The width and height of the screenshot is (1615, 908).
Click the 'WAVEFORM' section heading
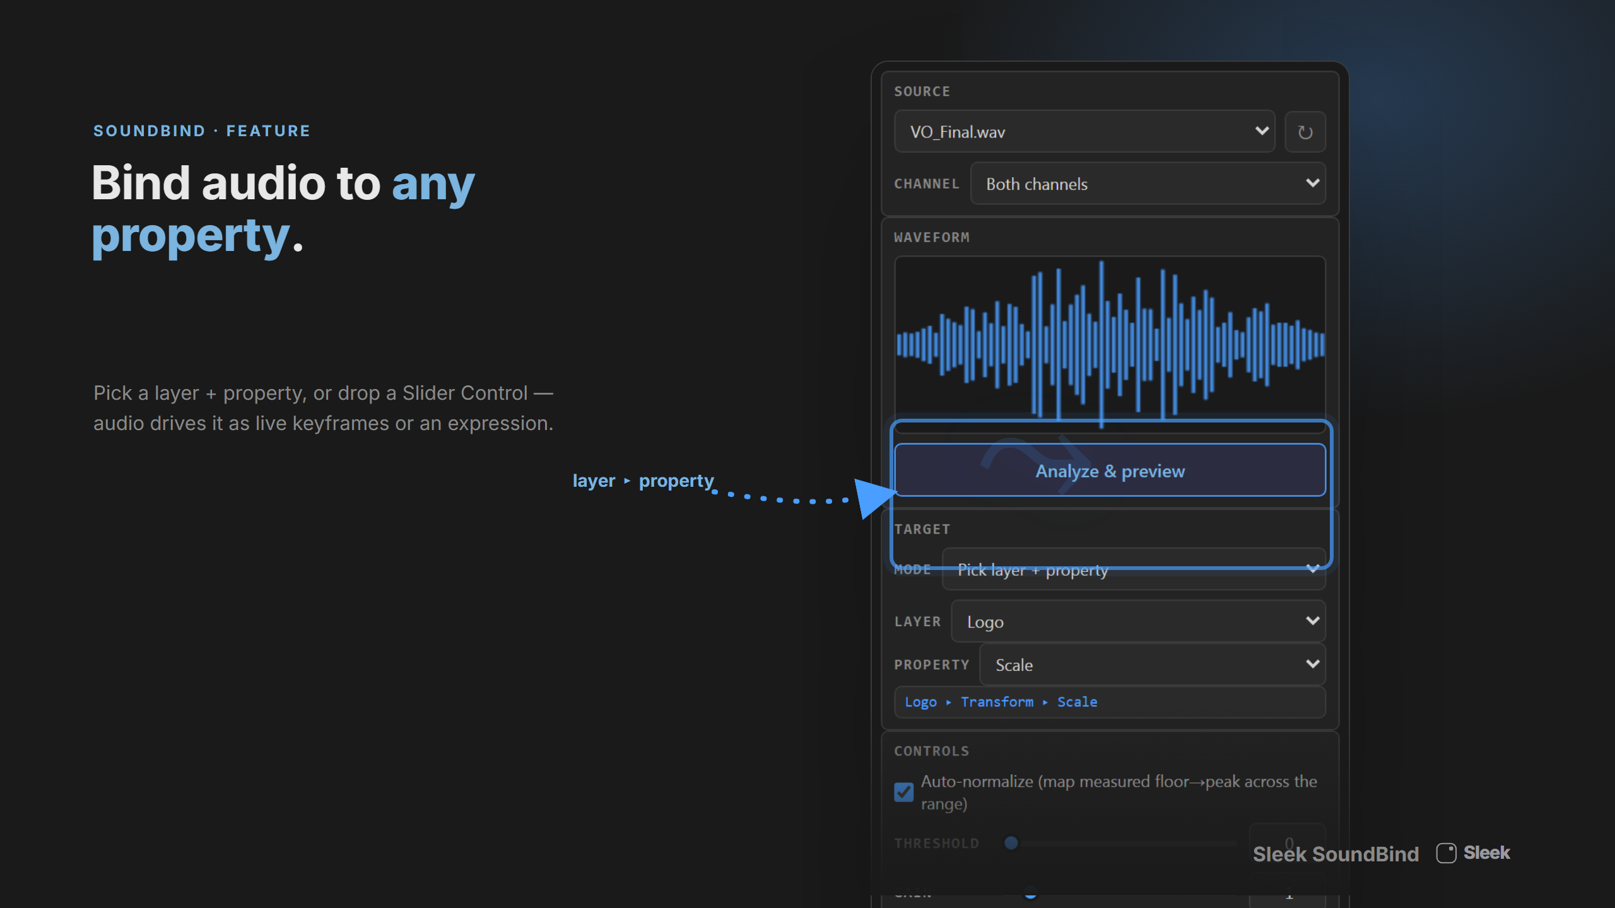pyautogui.click(x=932, y=237)
